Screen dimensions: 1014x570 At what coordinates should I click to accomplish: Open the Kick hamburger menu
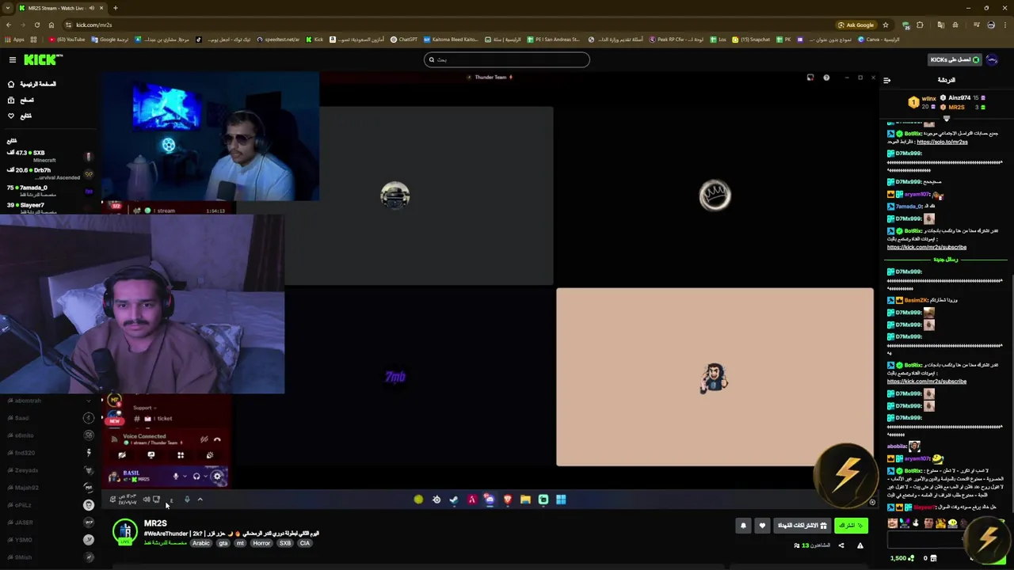click(13, 59)
